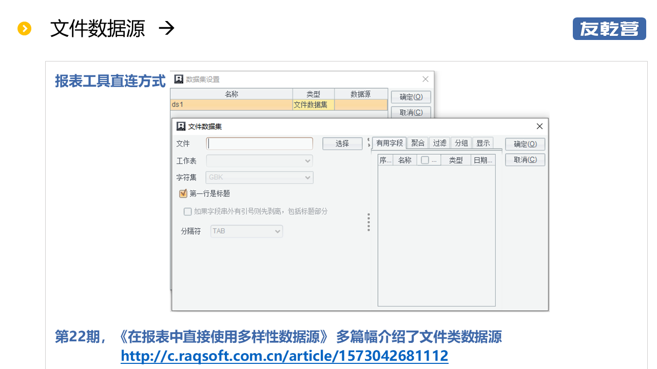657x369 pixels.
Task: Click the panel collapse arrows beside 选择
Action: (x=369, y=143)
